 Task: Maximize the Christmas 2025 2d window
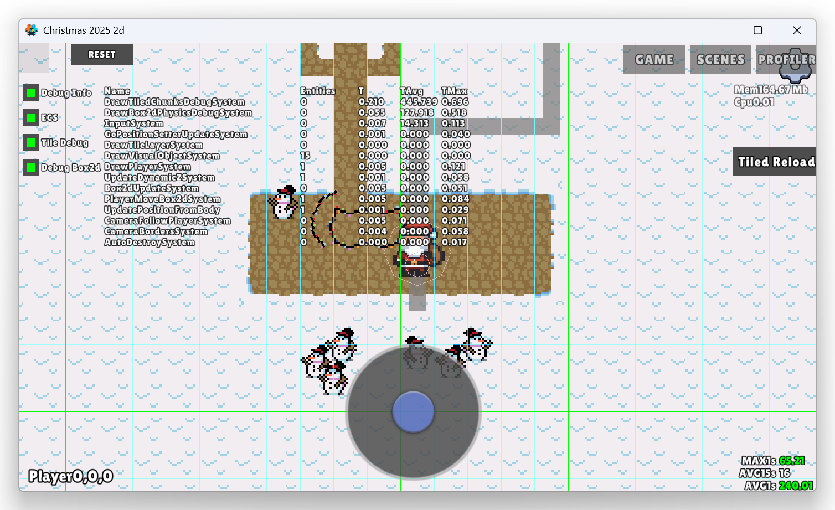tap(757, 30)
